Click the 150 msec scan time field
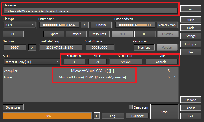 [x=137, y=116]
